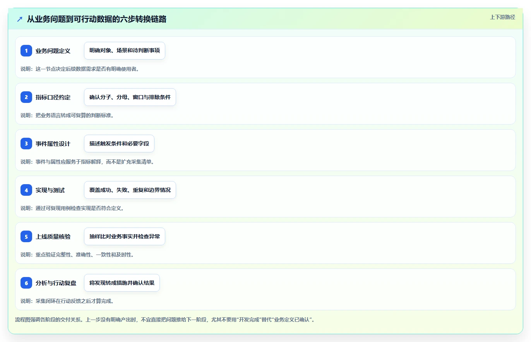This screenshot has height=342, width=531.
Task: Select the 确认分子、分母、窗口与排除条件 chip
Action: click(x=130, y=97)
